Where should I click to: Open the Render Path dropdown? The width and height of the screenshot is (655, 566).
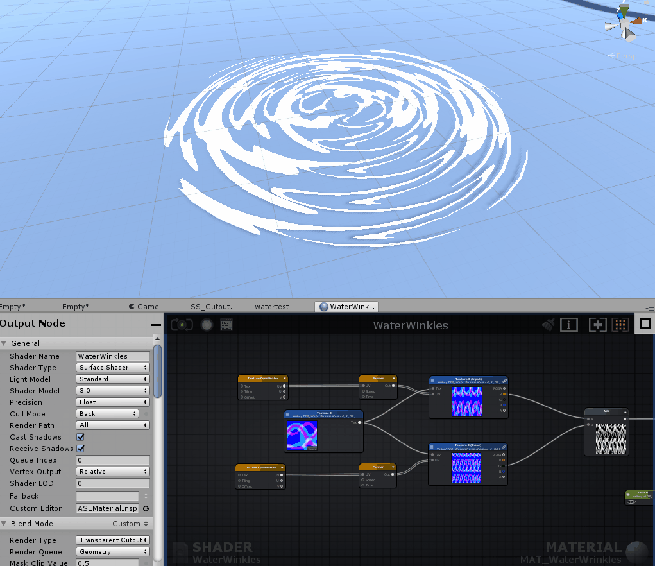point(113,425)
